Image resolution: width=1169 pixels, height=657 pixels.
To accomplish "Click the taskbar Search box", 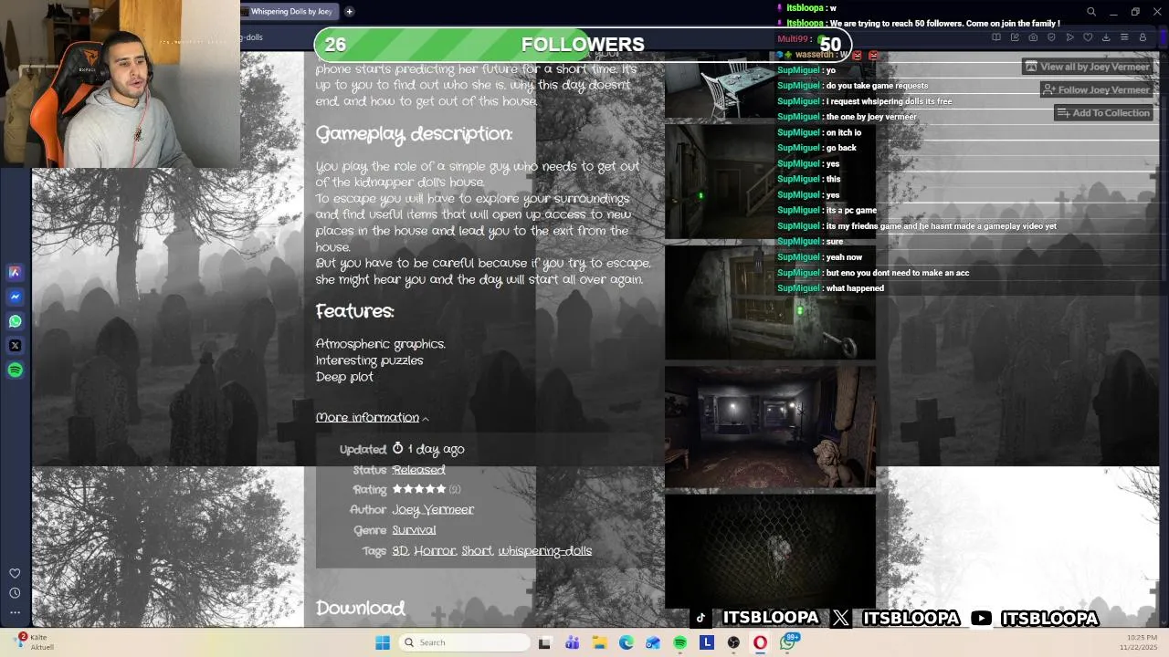I will [463, 642].
